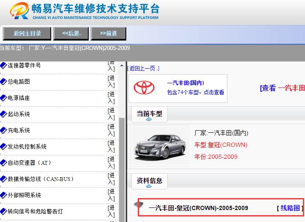The width and height of the screenshot is (305, 222).
Task: Click the left panel scrollbar up arrow
Action: click(x=122, y=65)
